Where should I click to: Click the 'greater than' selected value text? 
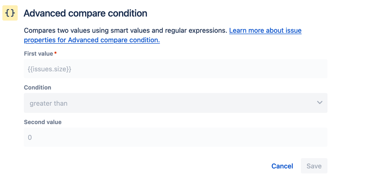[x=48, y=103]
